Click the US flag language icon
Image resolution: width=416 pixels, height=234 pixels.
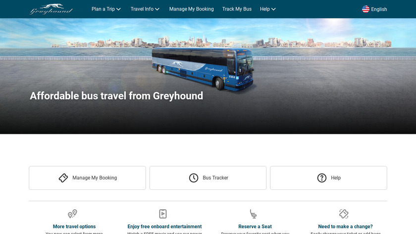[365, 9]
